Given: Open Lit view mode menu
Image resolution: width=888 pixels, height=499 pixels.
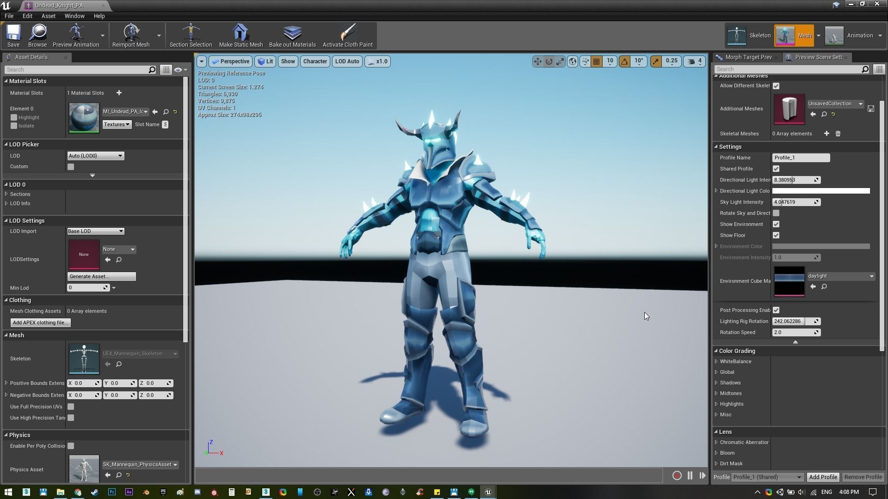Looking at the screenshot, I should pos(265,61).
